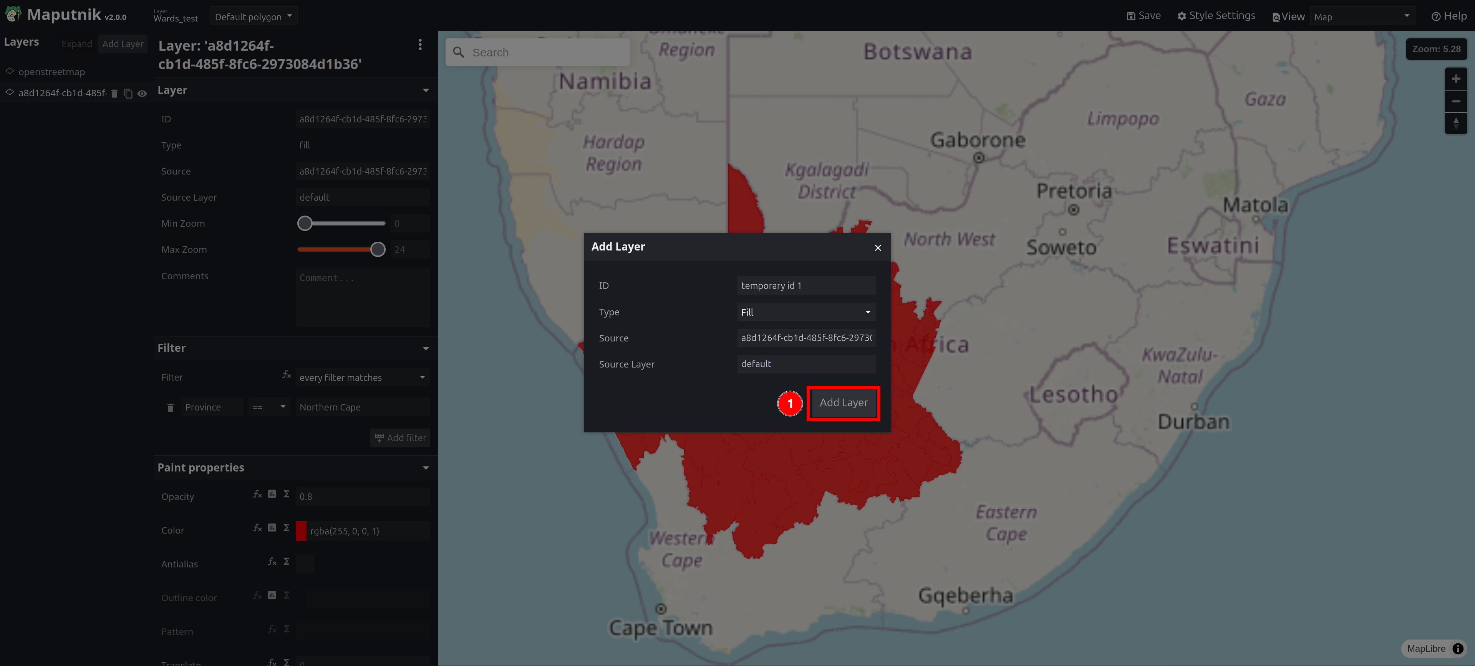1475x666 pixels.
Task: Click the Northern Cape filter value field
Action: coord(363,407)
